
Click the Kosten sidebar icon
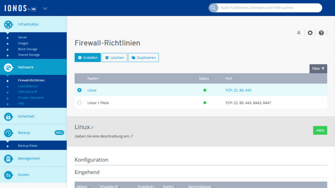pyautogui.click(x=8, y=175)
